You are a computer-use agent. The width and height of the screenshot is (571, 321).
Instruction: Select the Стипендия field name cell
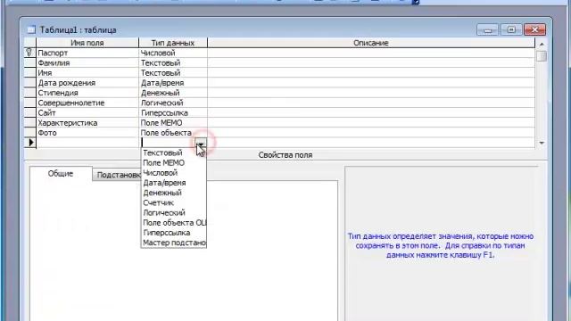(87, 93)
